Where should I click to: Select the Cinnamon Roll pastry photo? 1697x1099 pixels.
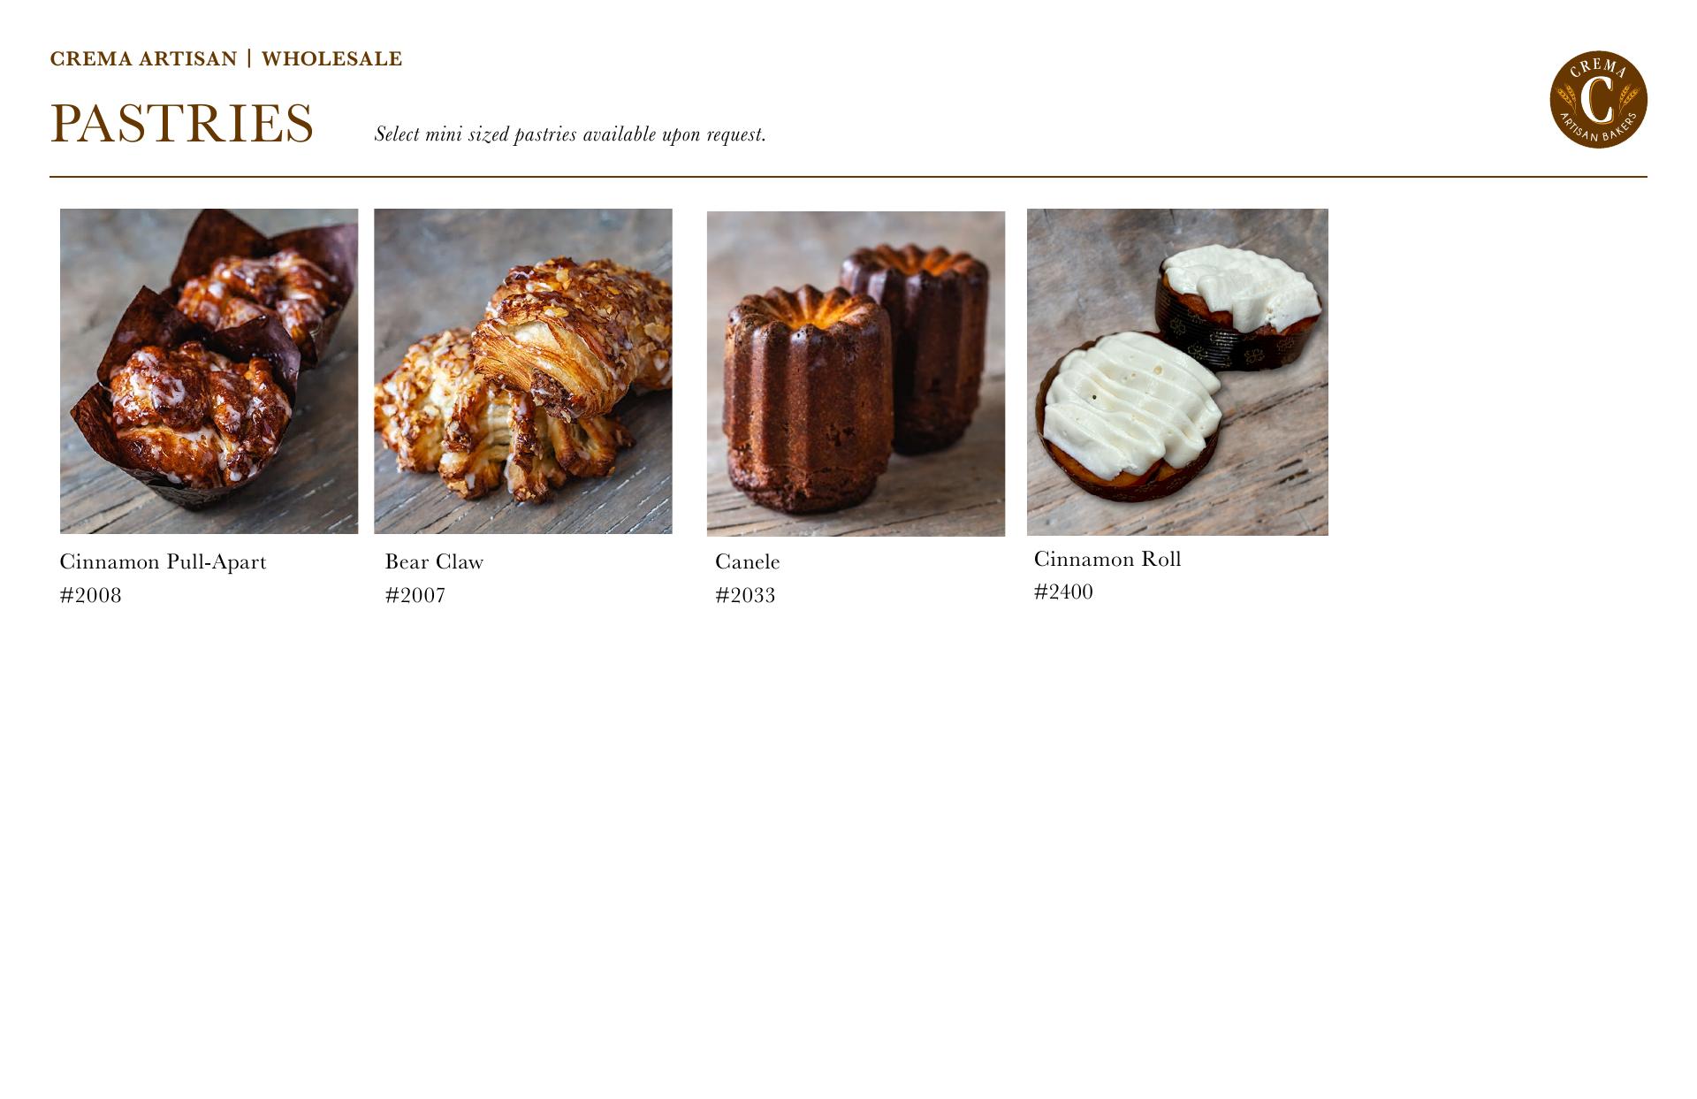1177,372
